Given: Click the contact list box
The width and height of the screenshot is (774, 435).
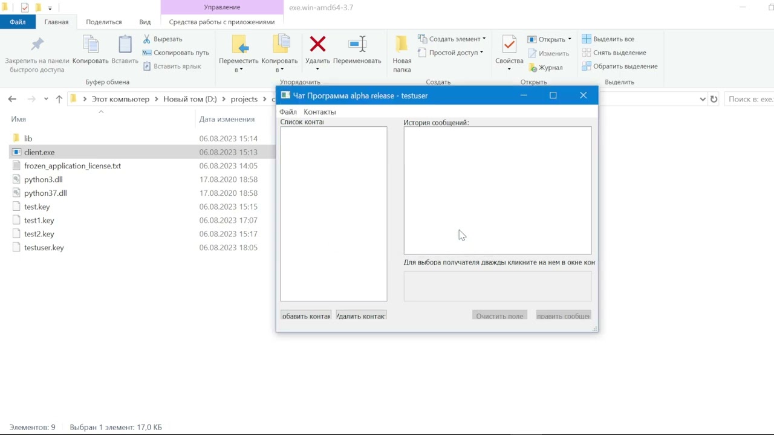Looking at the screenshot, I should (x=334, y=214).
